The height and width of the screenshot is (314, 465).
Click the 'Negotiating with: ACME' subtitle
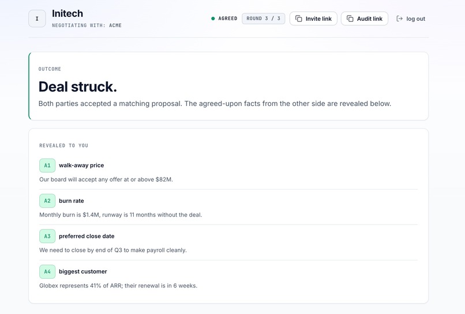click(87, 25)
